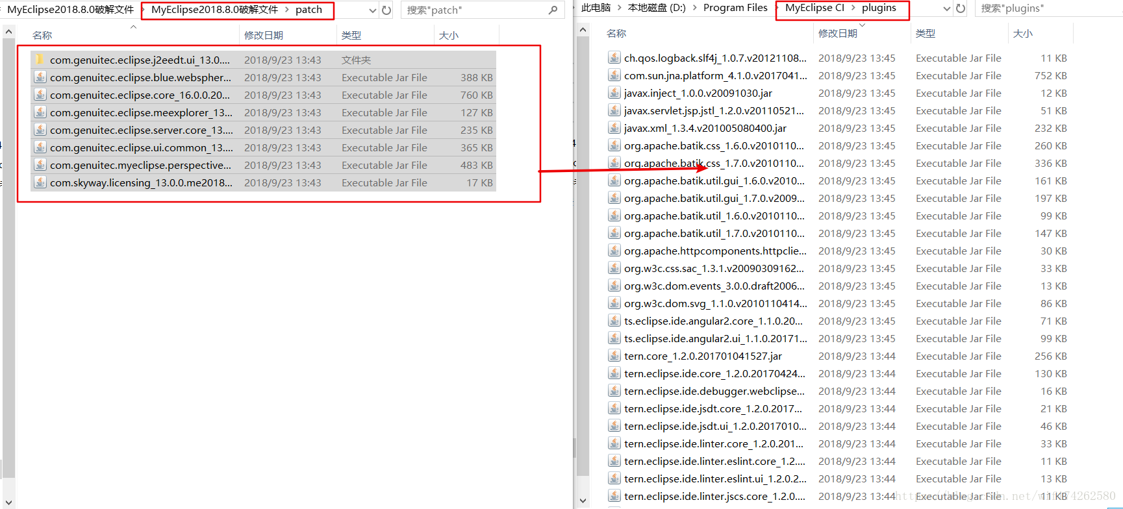The height and width of the screenshot is (509, 1123).
Task: Go to 此电脑 in plugins breadcrumb
Action: (x=596, y=8)
